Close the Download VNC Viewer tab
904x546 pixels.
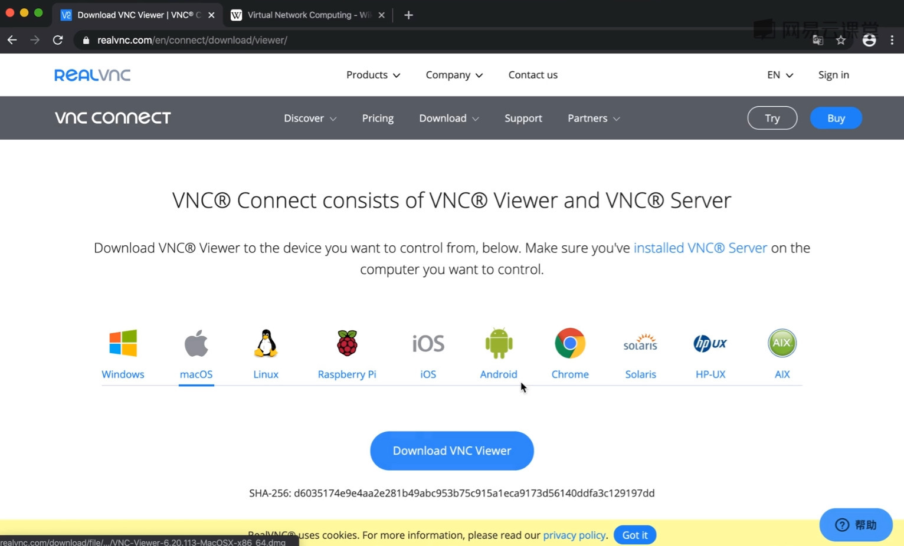point(211,15)
